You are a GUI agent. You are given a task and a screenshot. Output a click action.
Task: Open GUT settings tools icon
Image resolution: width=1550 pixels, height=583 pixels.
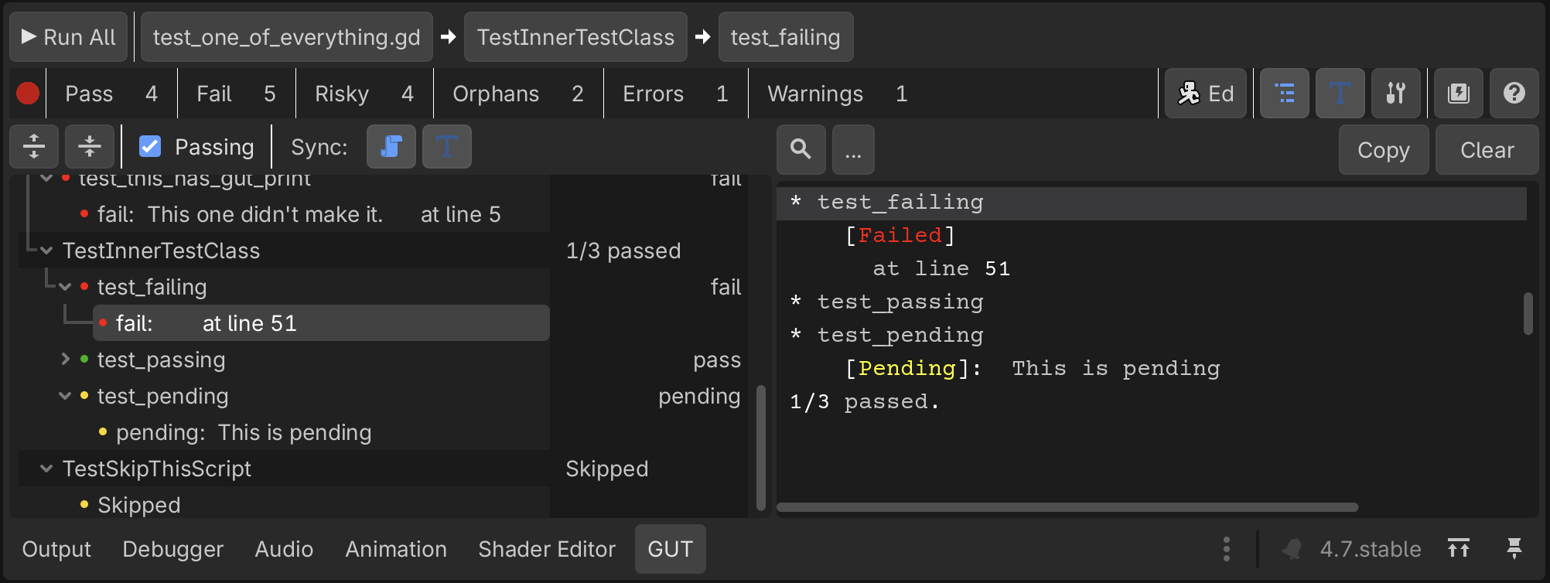(x=1396, y=94)
